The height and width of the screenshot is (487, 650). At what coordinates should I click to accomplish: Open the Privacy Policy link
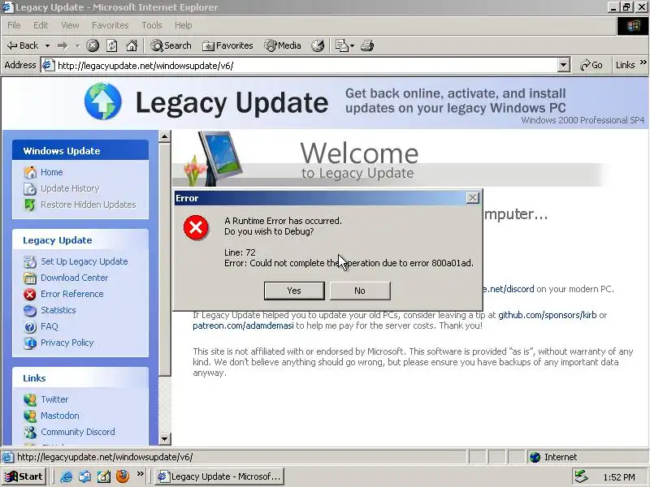[x=67, y=343]
